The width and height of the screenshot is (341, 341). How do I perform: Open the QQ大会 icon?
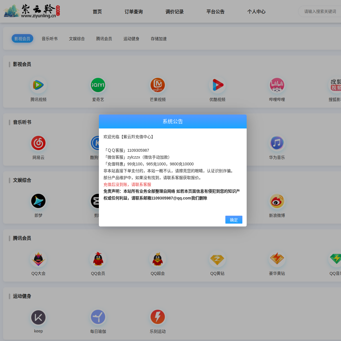[x=38, y=259]
